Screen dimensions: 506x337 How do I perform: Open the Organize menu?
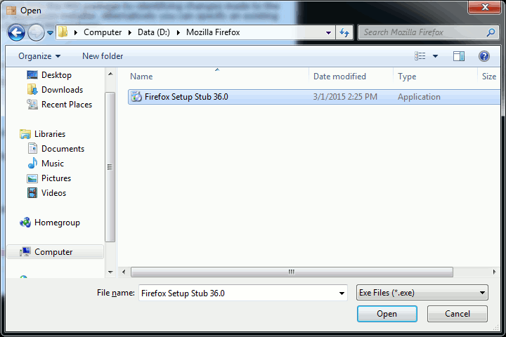click(x=39, y=56)
